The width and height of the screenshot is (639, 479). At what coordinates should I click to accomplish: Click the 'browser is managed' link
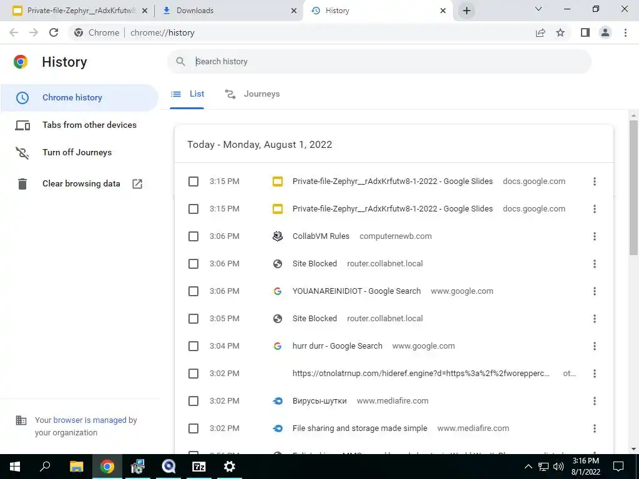pos(90,420)
